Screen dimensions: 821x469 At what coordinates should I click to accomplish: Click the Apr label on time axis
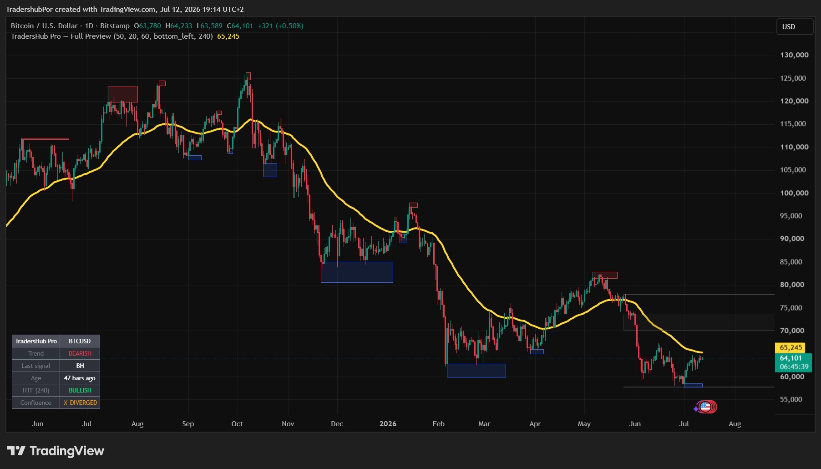pyautogui.click(x=535, y=424)
